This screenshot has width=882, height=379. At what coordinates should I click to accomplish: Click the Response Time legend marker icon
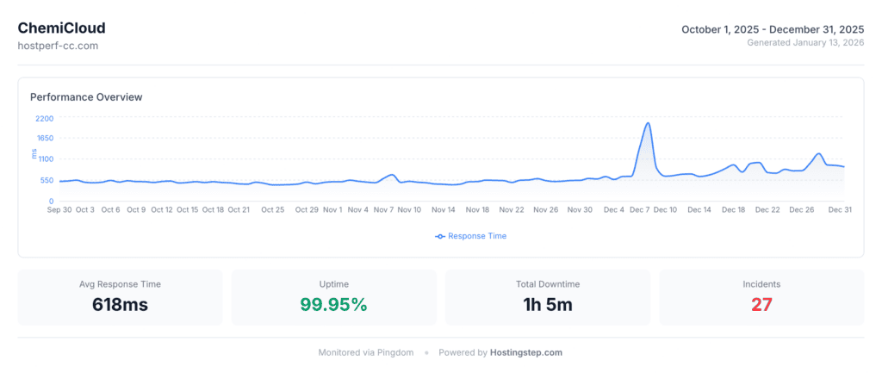click(x=440, y=236)
